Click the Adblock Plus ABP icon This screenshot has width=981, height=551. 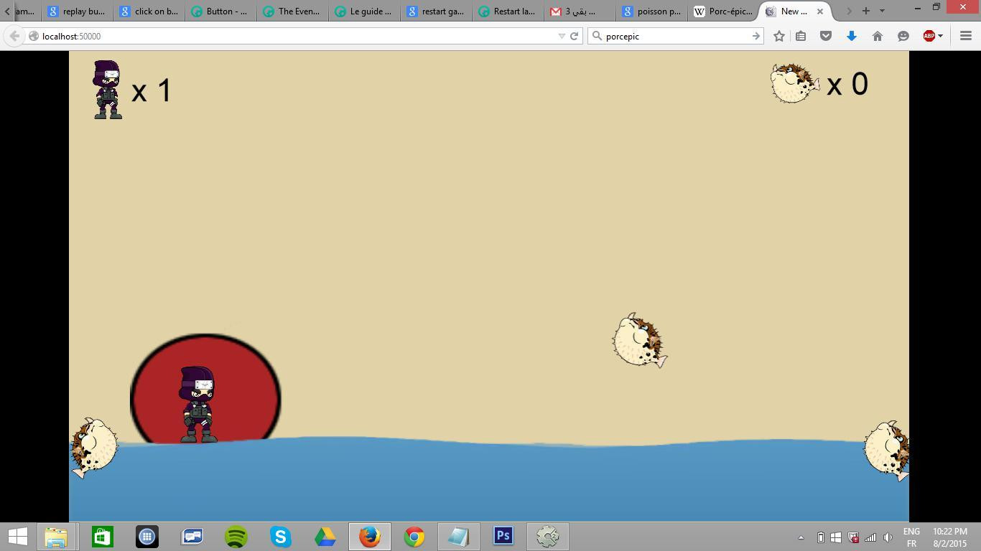[929, 36]
